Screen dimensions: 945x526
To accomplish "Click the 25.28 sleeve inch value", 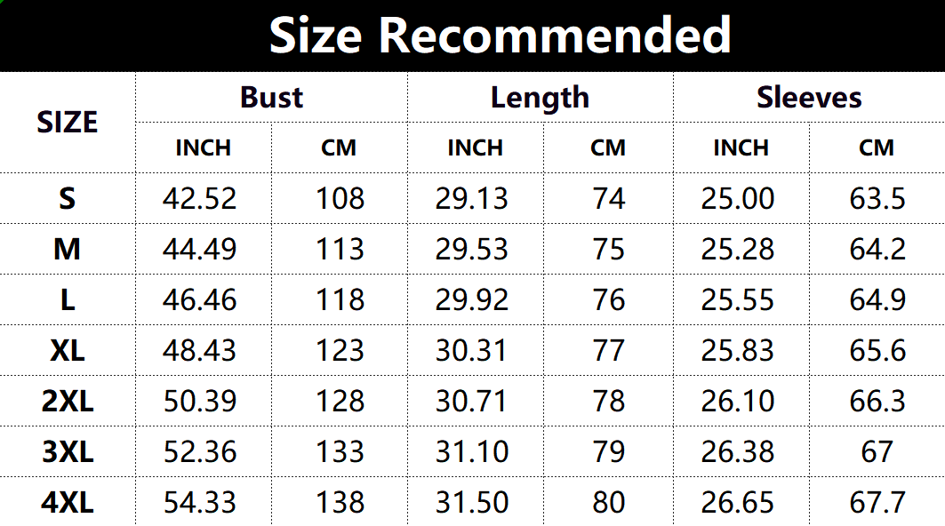I will (x=738, y=249).
